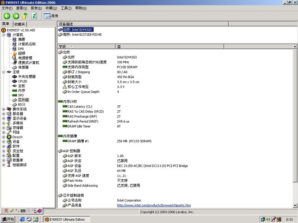Open the Intel chipsets product link
Image resolution: width=298 pixels, height=223 pixels.
154,205
